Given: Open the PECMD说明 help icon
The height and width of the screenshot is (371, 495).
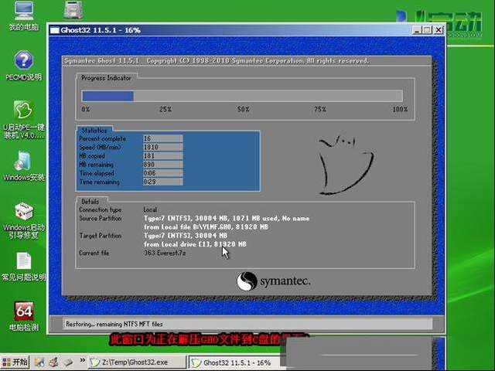Looking at the screenshot, I should pos(24,66).
